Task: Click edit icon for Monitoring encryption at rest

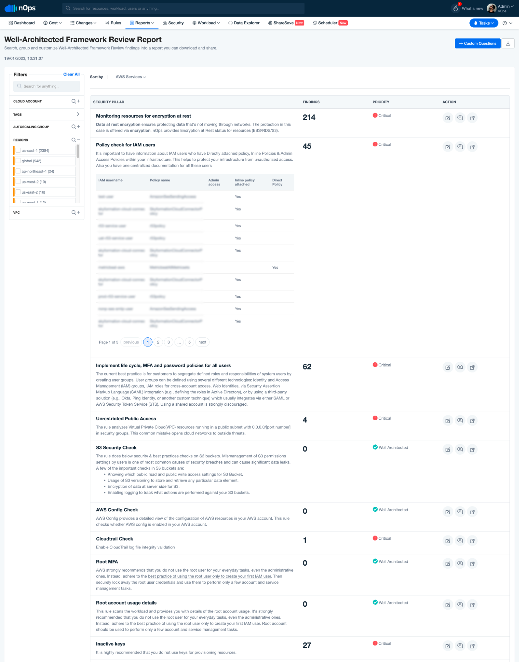Action: 447,118
